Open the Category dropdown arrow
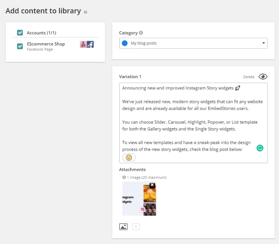This screenshot has width=279, height=244. 264,43
